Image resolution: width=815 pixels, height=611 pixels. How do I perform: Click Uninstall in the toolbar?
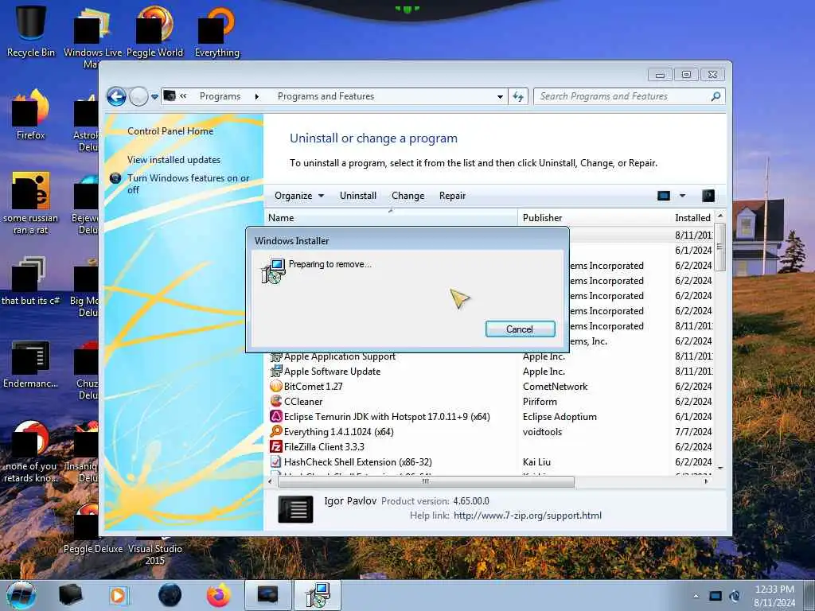click(358, 196)
